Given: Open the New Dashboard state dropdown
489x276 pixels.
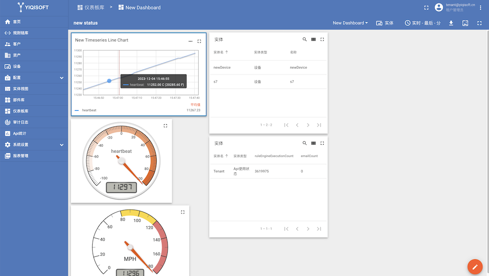Looking at the screenshot, I should tap(350, 23).
